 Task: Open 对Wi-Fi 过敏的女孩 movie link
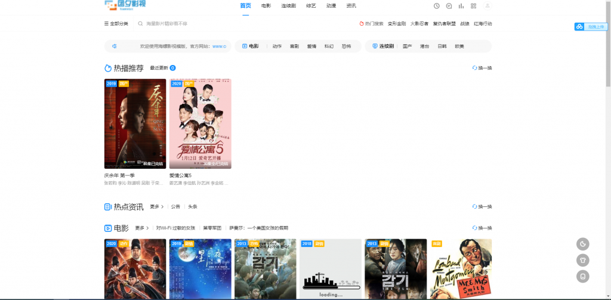pyautogui.click(x=176, y=228)
